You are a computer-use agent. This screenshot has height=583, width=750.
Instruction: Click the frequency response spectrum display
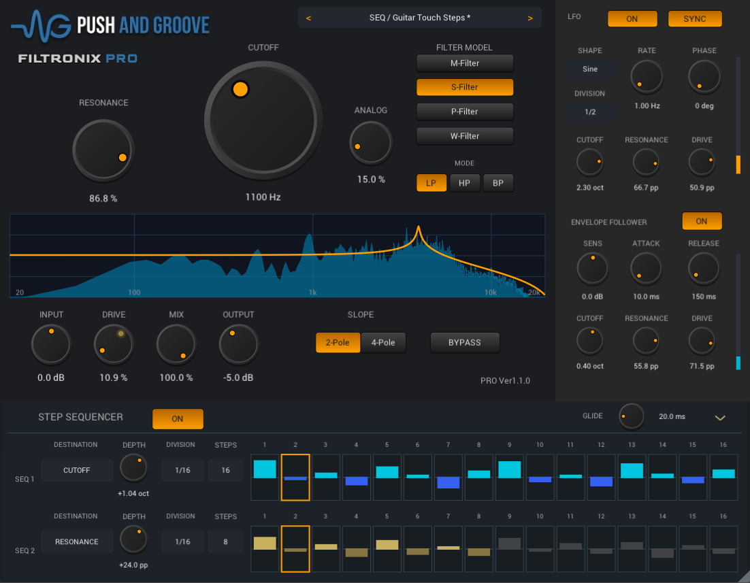(278, 256)
